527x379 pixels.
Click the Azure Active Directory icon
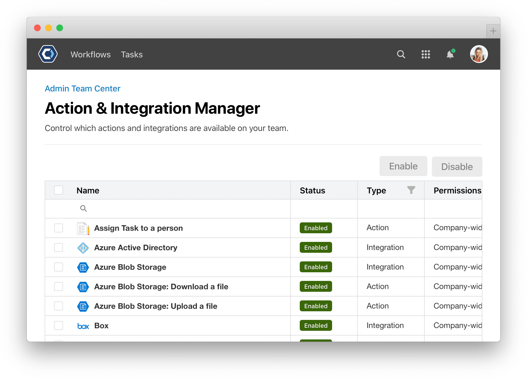[83, 248]
